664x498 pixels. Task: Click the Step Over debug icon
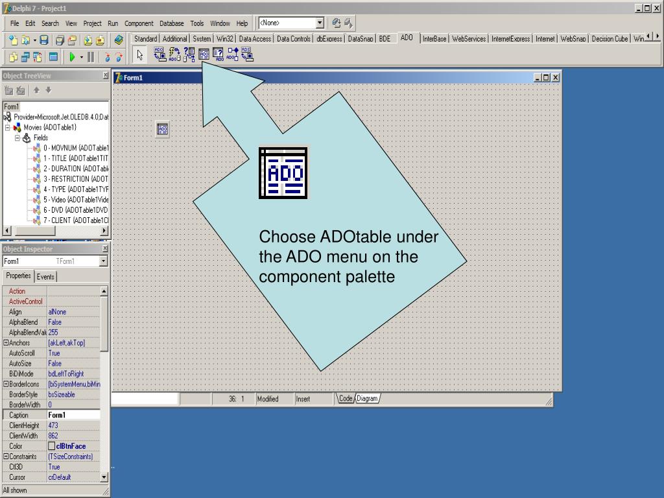(x=119, y=57)
